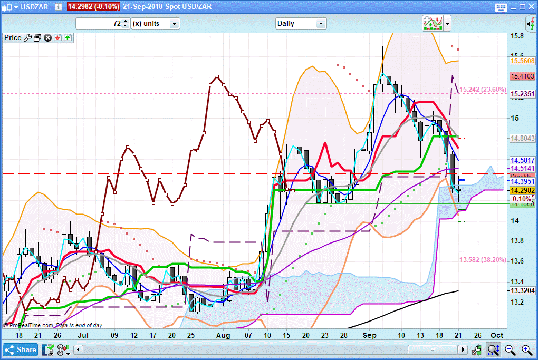Viewport: 538px width, 360px height.
Task: Toggle the auto-fit zoom magnifier icon
Action: (x=493, y=350)
